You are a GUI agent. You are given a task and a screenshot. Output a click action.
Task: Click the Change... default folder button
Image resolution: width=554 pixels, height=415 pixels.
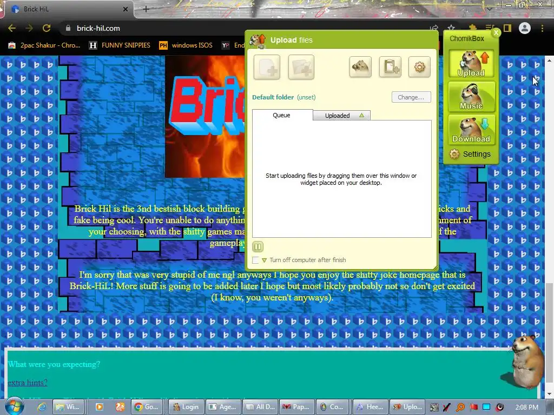click(x=411, y=97)
